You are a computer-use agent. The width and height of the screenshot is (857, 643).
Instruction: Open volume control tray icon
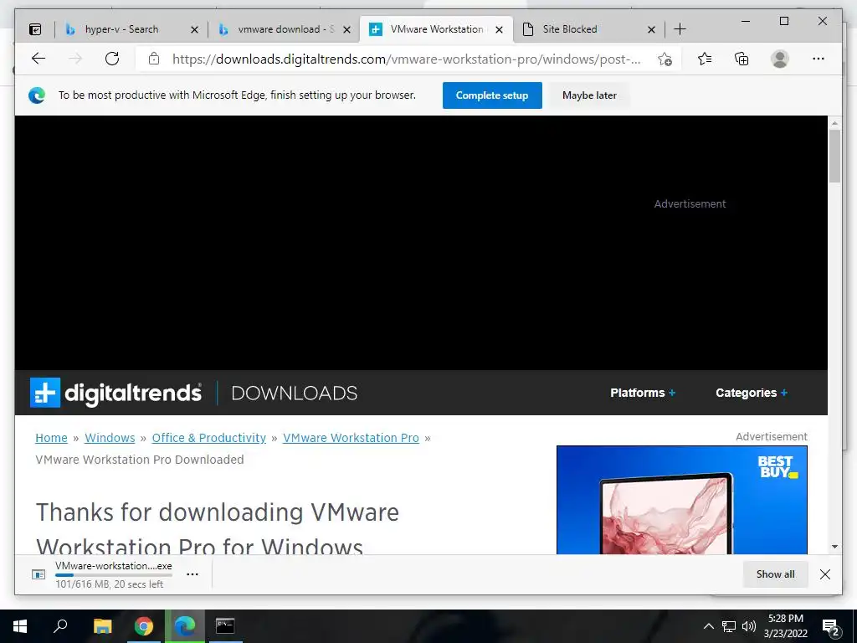click(749, 626)
